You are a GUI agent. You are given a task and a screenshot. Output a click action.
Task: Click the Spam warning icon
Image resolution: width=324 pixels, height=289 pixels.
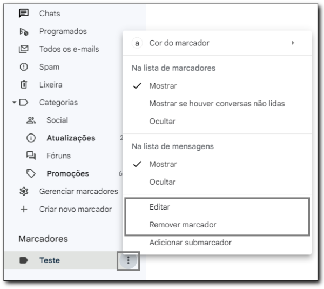(x=24, y=67)
